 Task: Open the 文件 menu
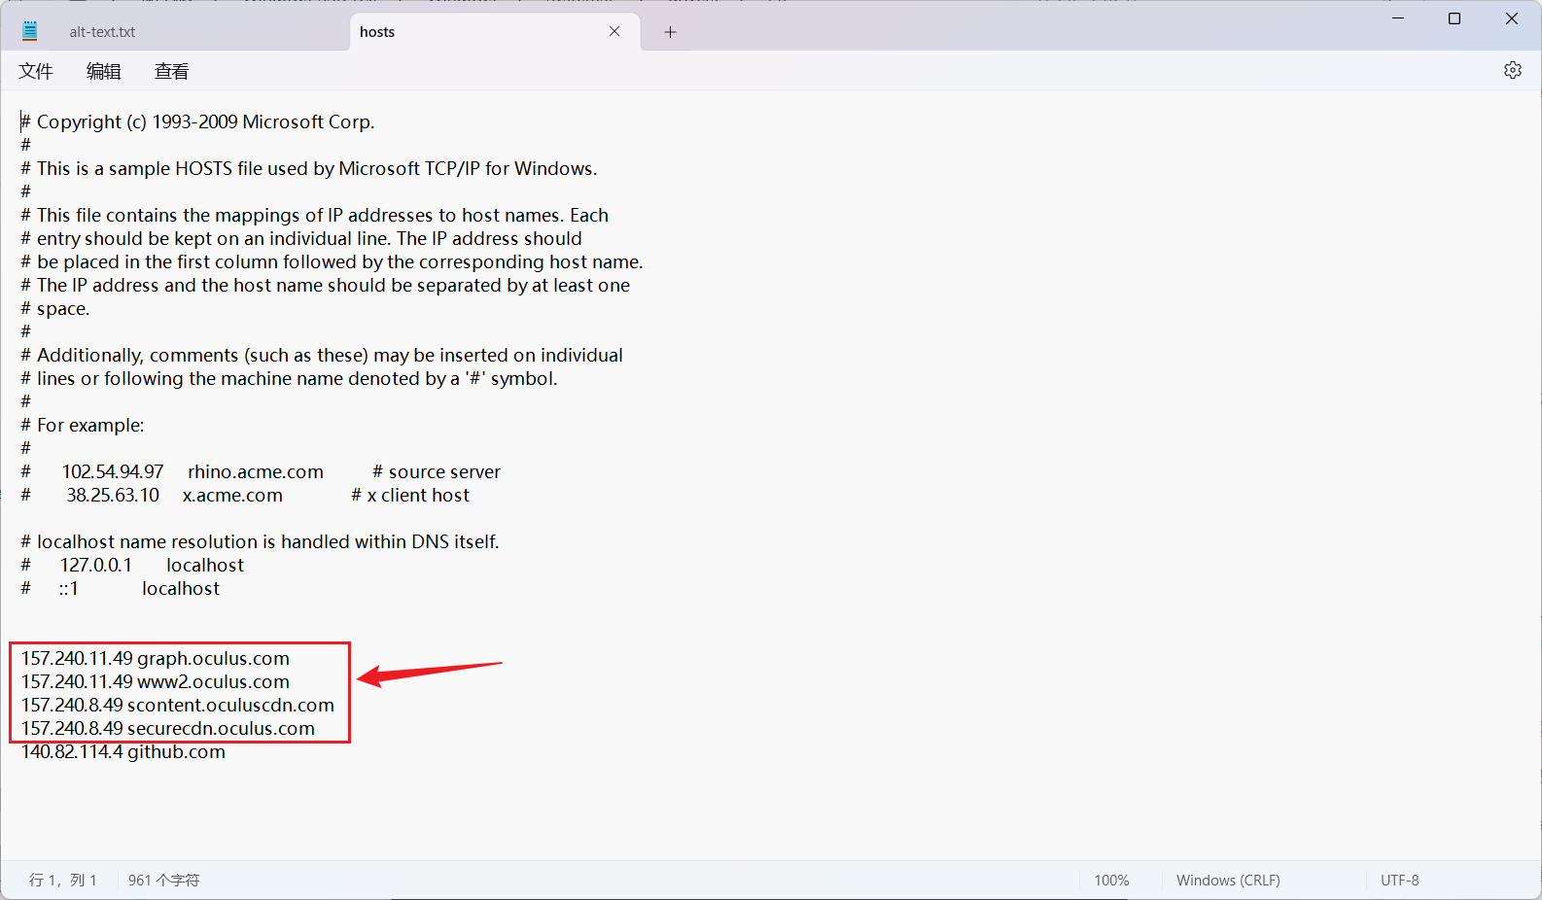coord(36,71)
